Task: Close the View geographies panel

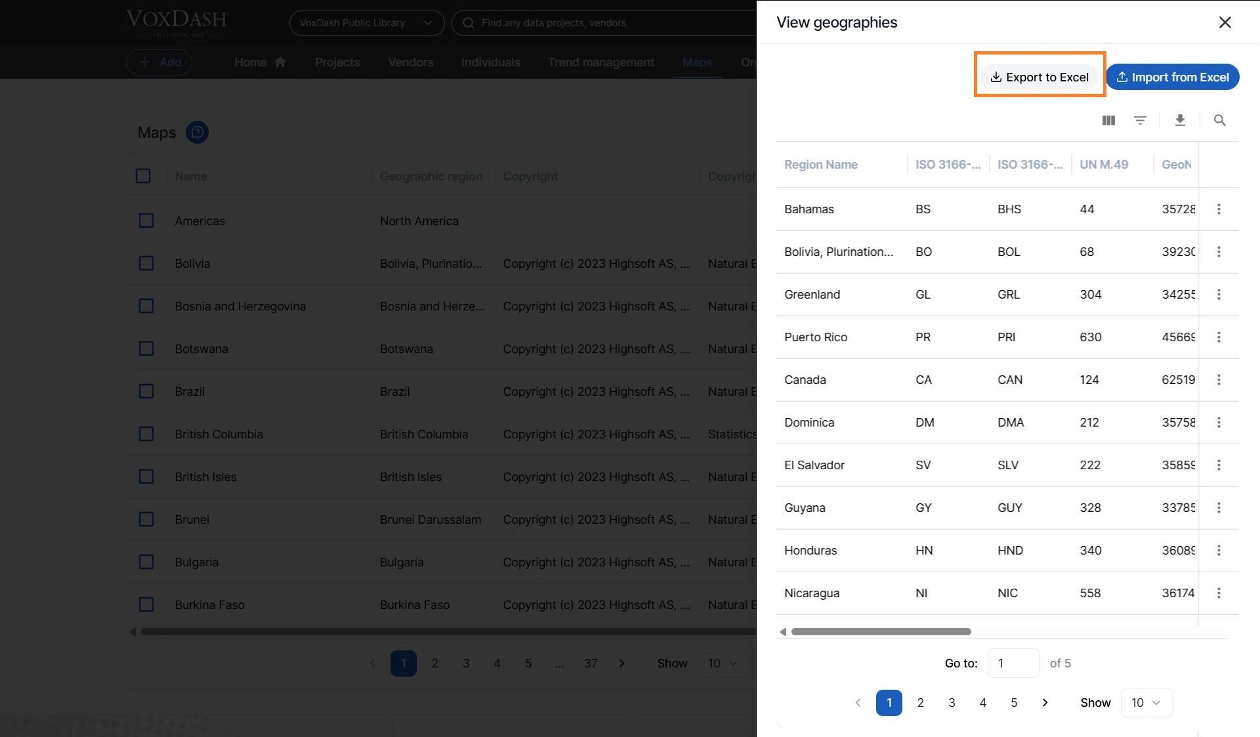Action: point(1225,22)
